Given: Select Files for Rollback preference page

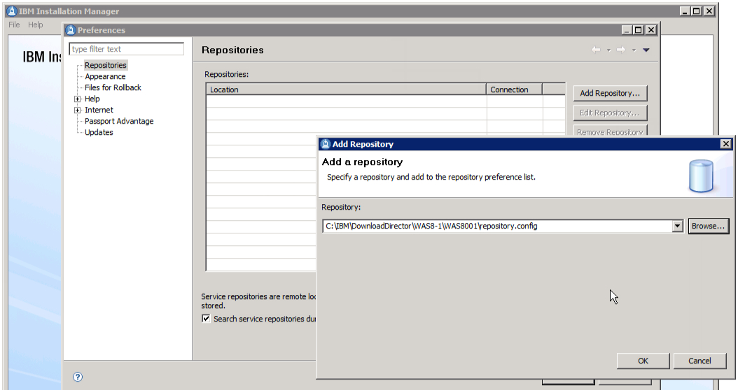Looking at the screenshot, I should (113, 88).
